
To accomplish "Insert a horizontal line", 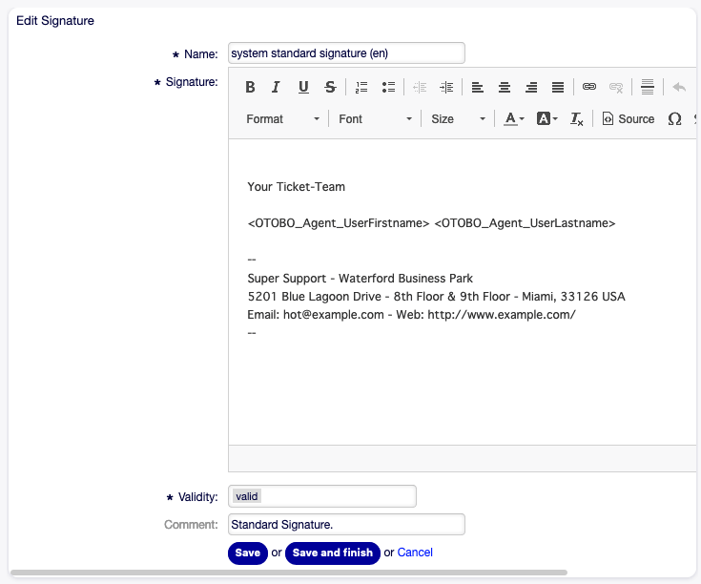I will coord(648,87).
